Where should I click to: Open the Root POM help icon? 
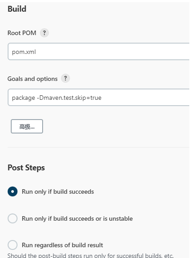pos(44,33)
